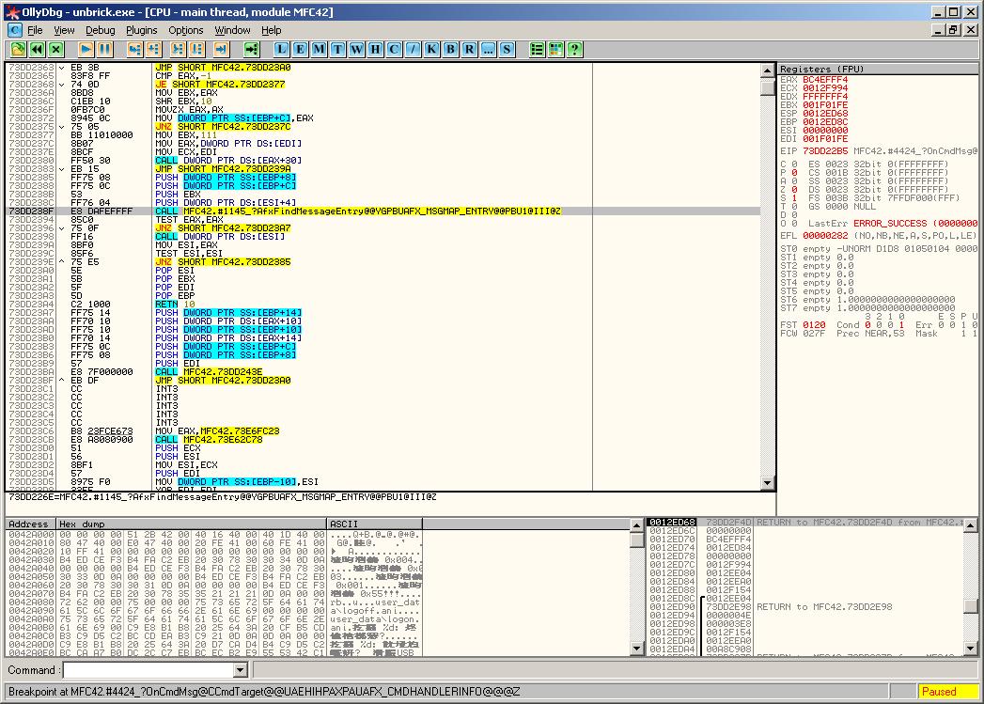The height and width of the screenshot is (704, 984).
Task: Select the CALL MFC42.73DD243E instruction
Action: coord(383,372)
